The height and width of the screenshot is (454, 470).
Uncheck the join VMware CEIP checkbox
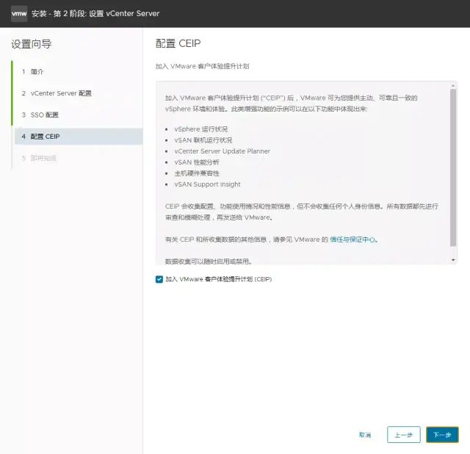pos(159,279)
